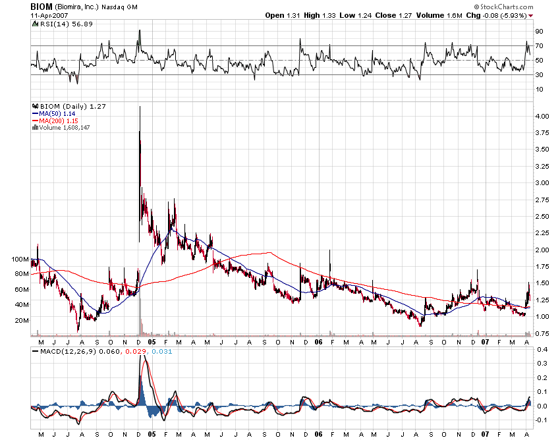The height and width of the screenshot is (440, 560).
Task: Click the blue MA(50) legend line marker
Action: 35,113
